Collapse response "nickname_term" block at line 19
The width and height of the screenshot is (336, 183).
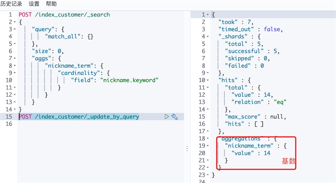coord(208,146)
